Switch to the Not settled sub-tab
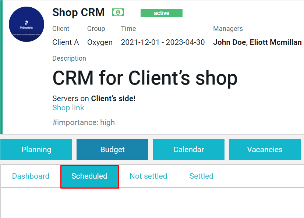This screenshot has width=304, height=218. click(148, 176)
